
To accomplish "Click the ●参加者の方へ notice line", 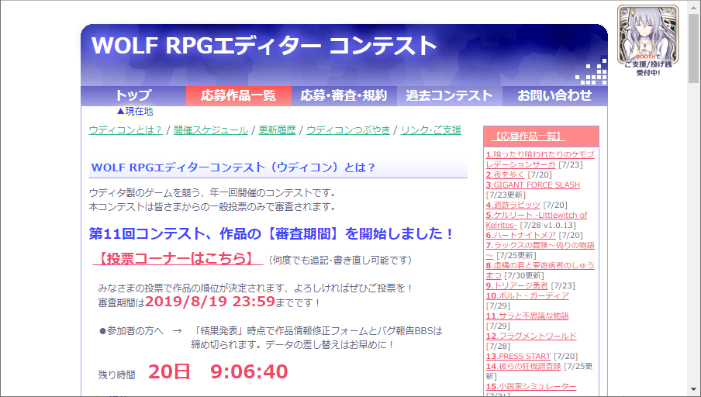I will click(271, 331).
